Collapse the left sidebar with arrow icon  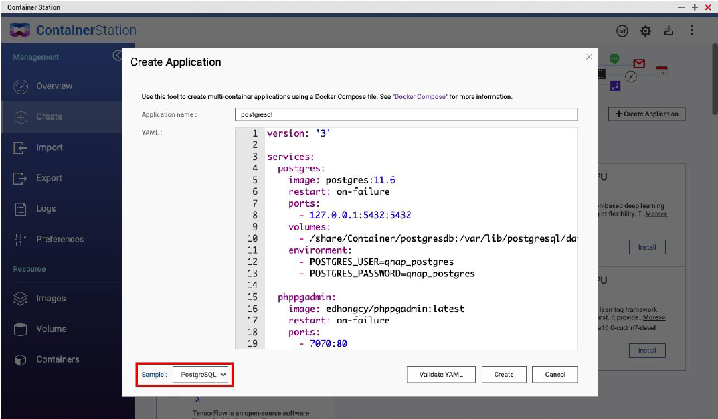117,56
